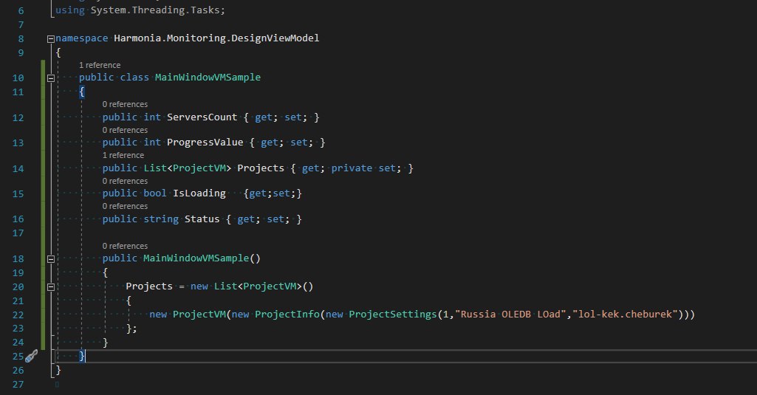
Task: Click the highlighted closing brace on line 25
Action: tap(81, 356)
